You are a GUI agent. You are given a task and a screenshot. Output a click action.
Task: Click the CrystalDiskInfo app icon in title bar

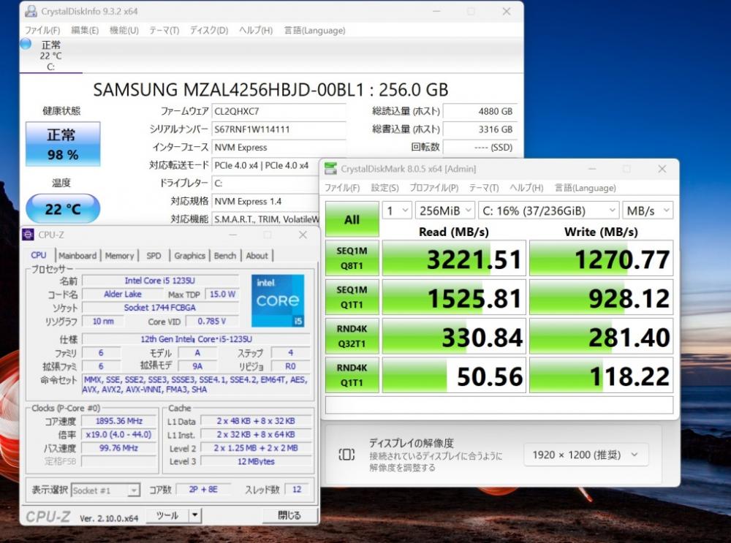(31, 11)
